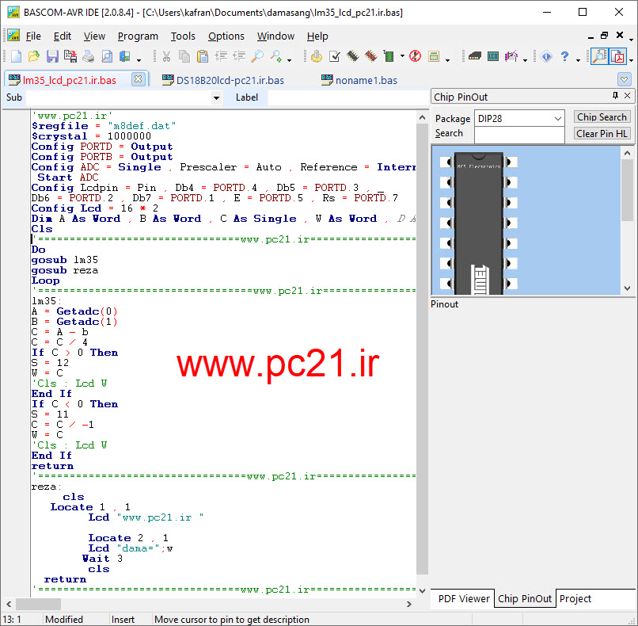Viewport: 638px width, 626px height.
Task: Click the Chip Search button
Action: click(x=602, y=117)
